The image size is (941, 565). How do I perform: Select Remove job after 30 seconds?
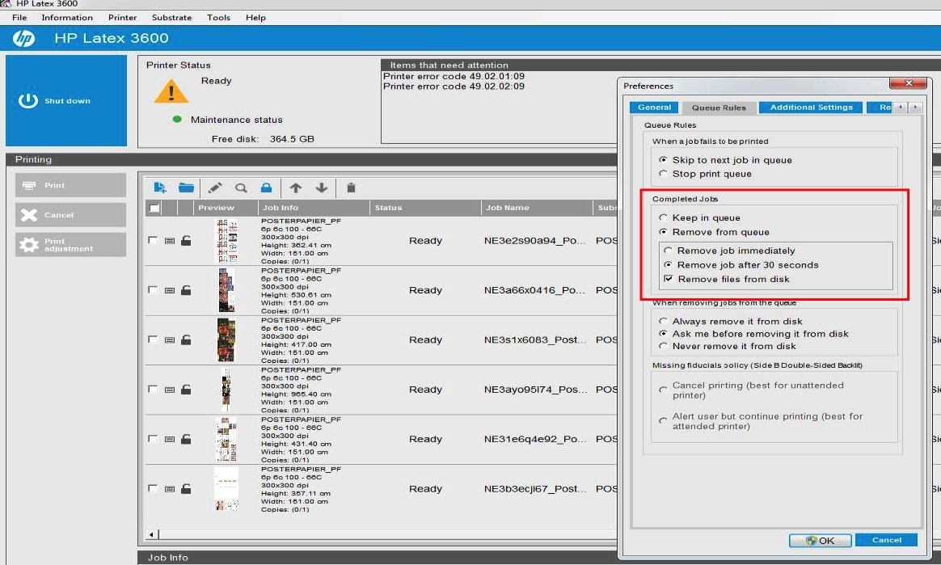(668, 265)
